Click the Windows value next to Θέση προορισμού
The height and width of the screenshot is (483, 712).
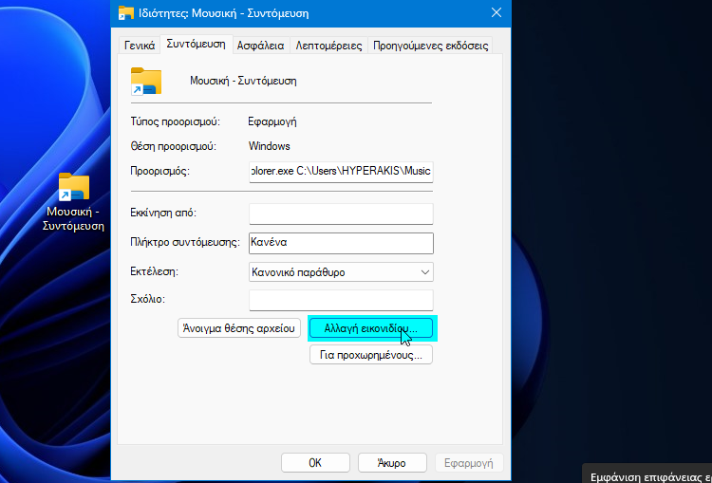coord(270,146)
